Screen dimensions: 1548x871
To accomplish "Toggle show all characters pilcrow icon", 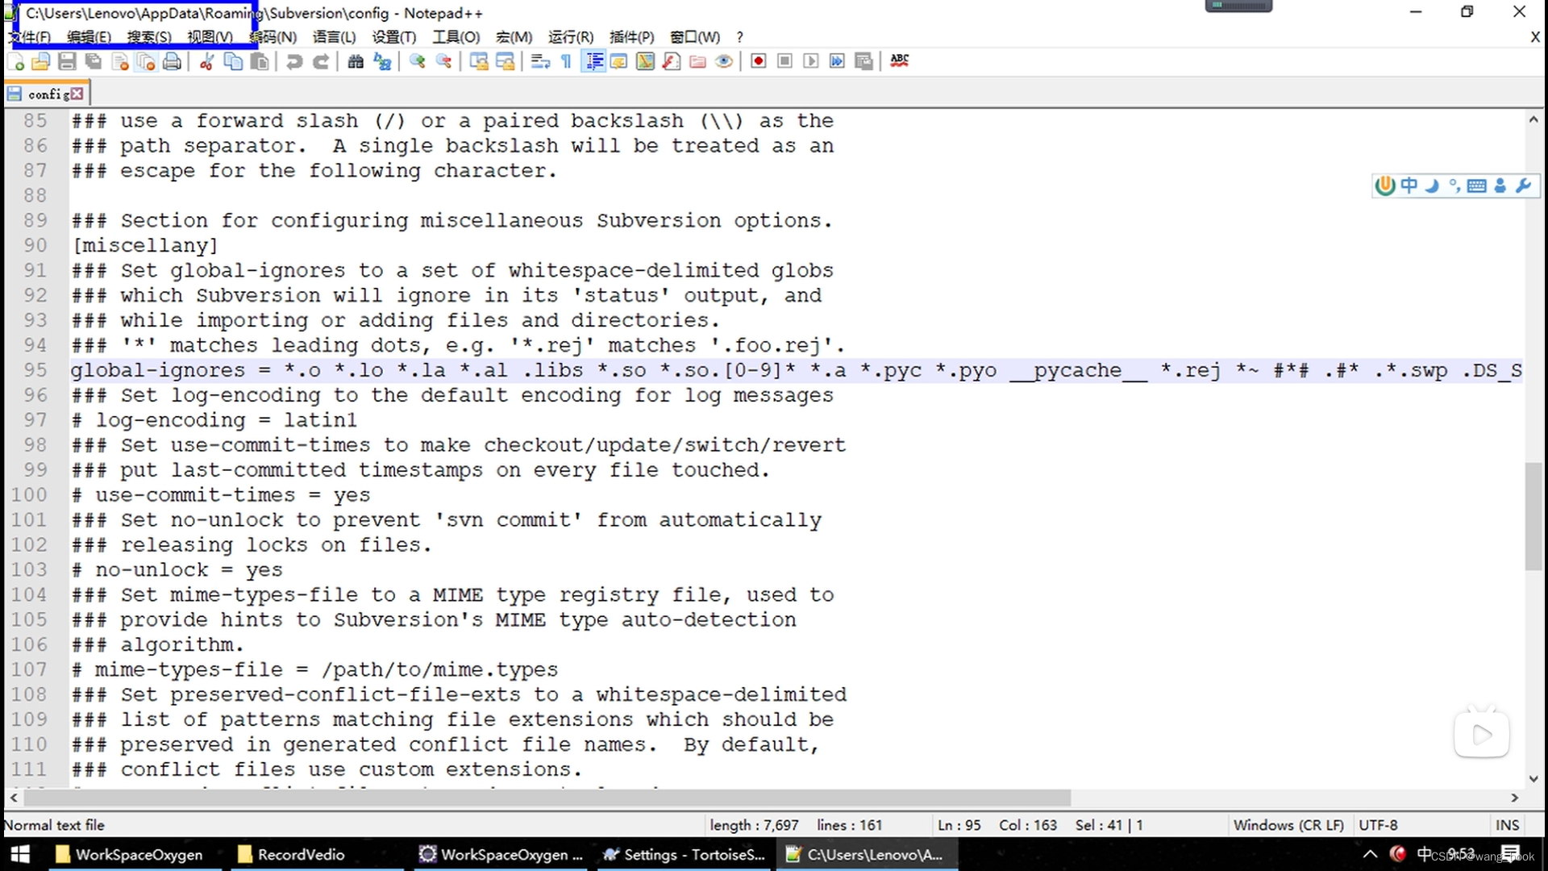I will tap(567, 61).
